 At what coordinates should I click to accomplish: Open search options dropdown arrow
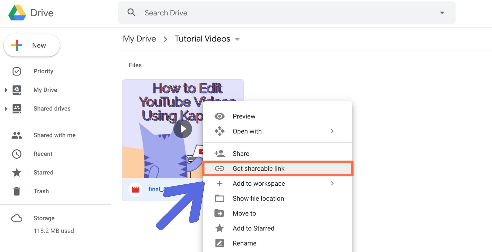click(x=442, y=13)
